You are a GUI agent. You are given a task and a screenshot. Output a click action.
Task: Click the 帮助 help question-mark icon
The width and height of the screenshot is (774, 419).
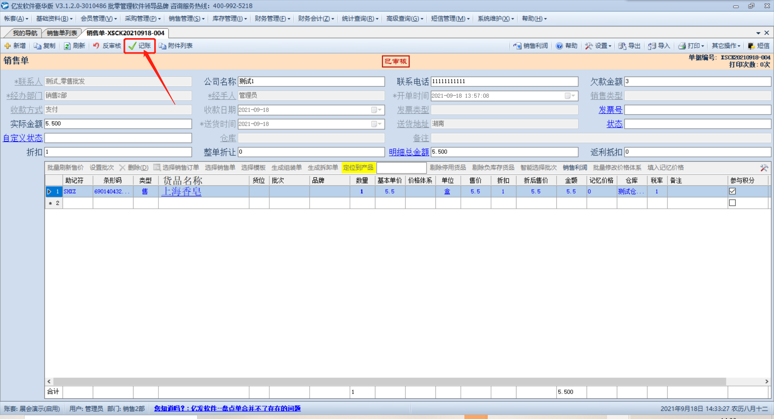tap(559, 46)
